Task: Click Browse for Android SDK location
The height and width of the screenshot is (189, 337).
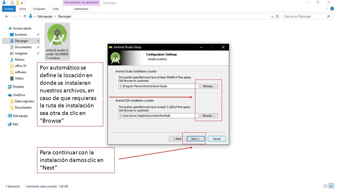Action: pos(209,115)
